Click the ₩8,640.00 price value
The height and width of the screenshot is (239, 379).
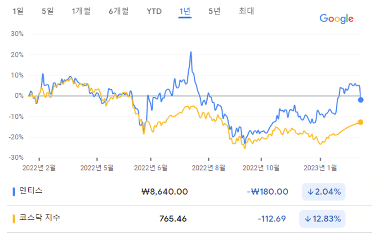click(x=165, y=192)
